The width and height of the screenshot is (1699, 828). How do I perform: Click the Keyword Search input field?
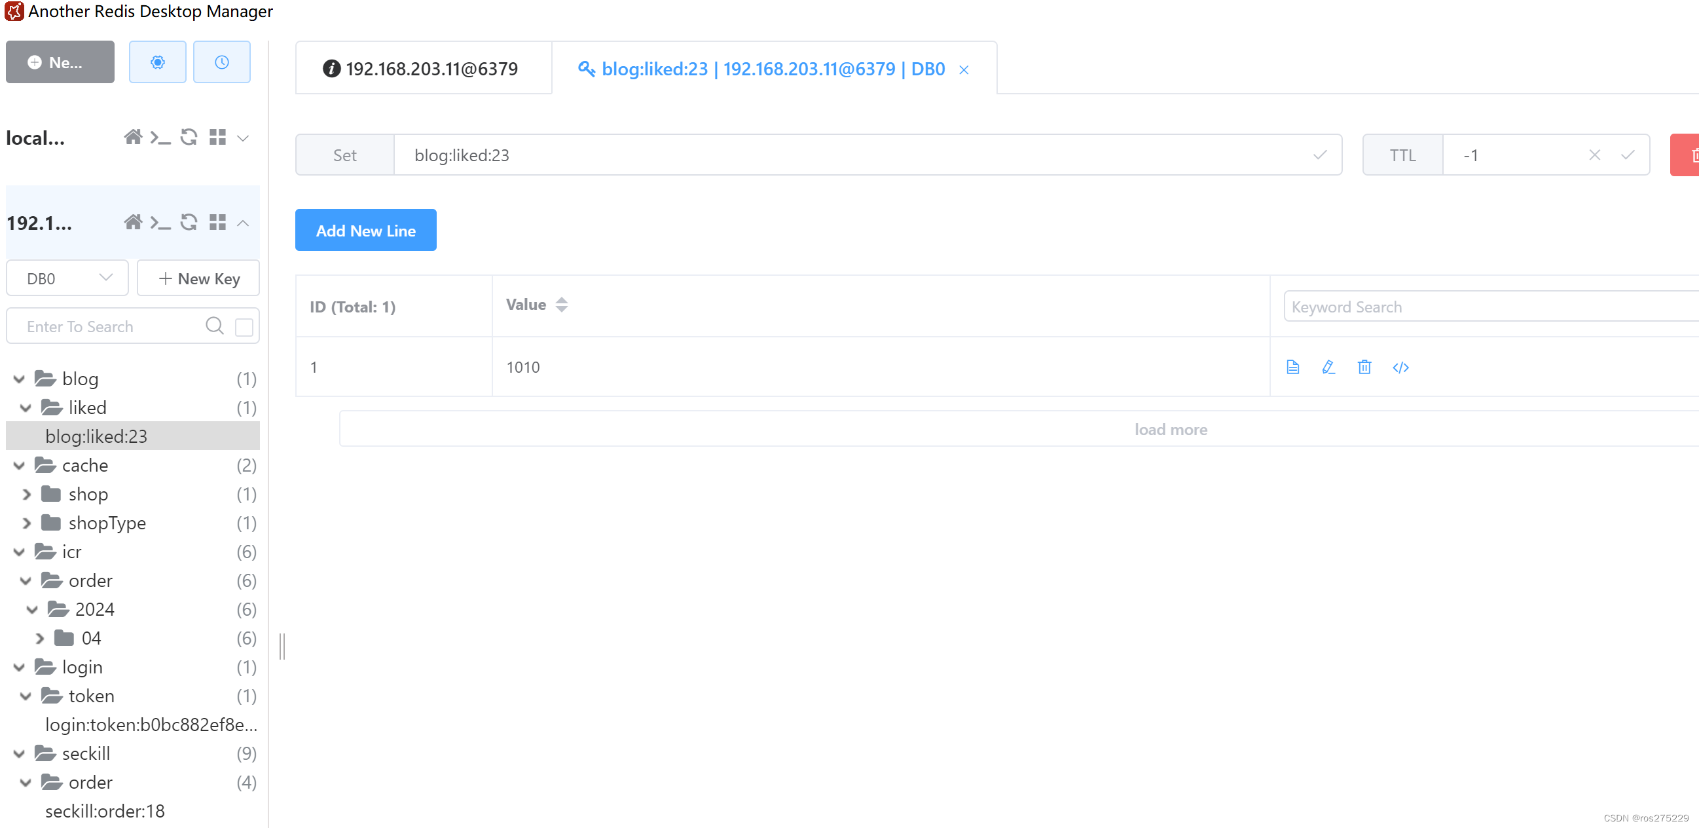coord(1484,307)
